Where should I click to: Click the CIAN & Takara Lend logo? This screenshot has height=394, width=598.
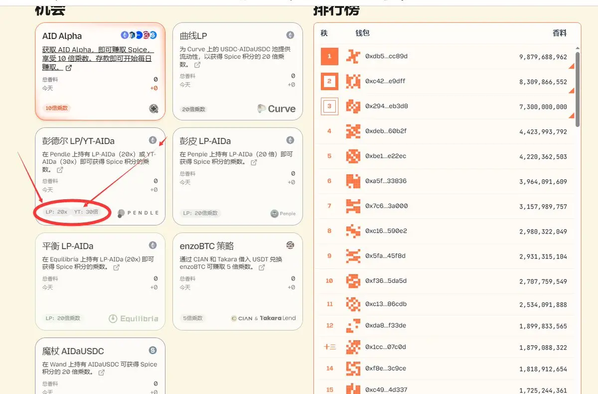(x=263, y=318)
